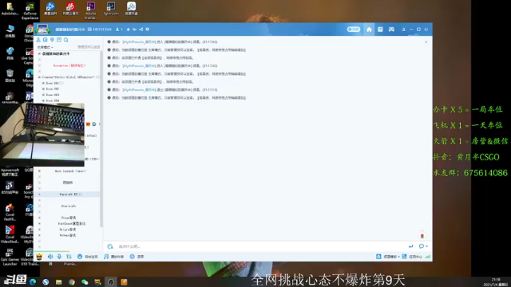Click the channel avatar in the title bar
The image size is (511, 287).
coord(42,29)
